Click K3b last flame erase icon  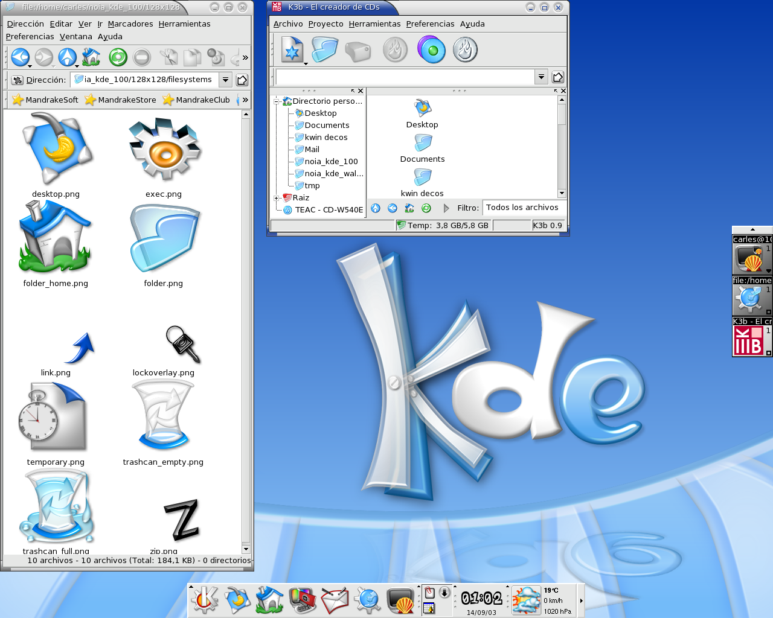coord(465,50)
